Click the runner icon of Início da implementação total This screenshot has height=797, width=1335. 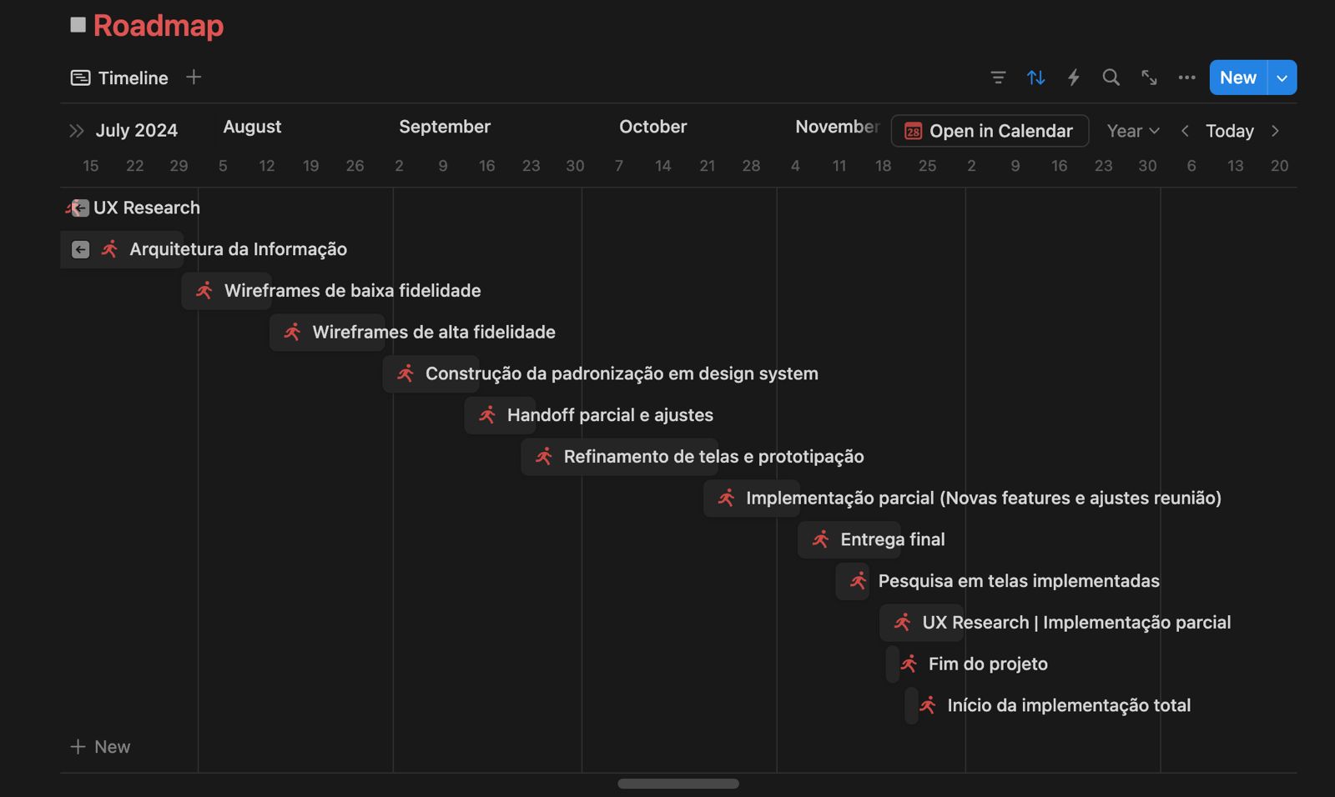[928, 705]
